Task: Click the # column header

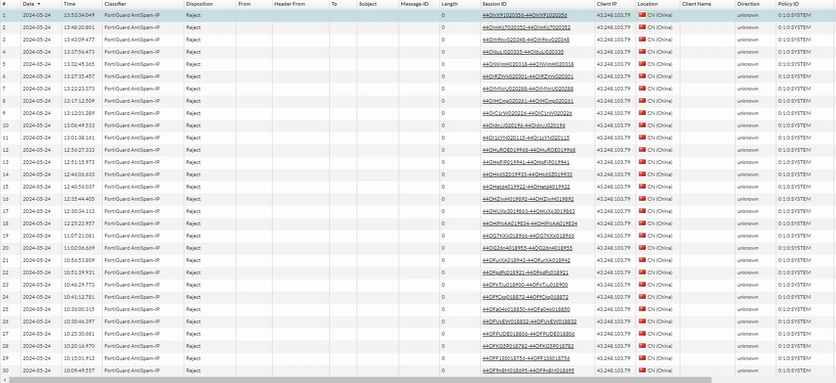Action: pyautogui.click(x=4, y=4)
